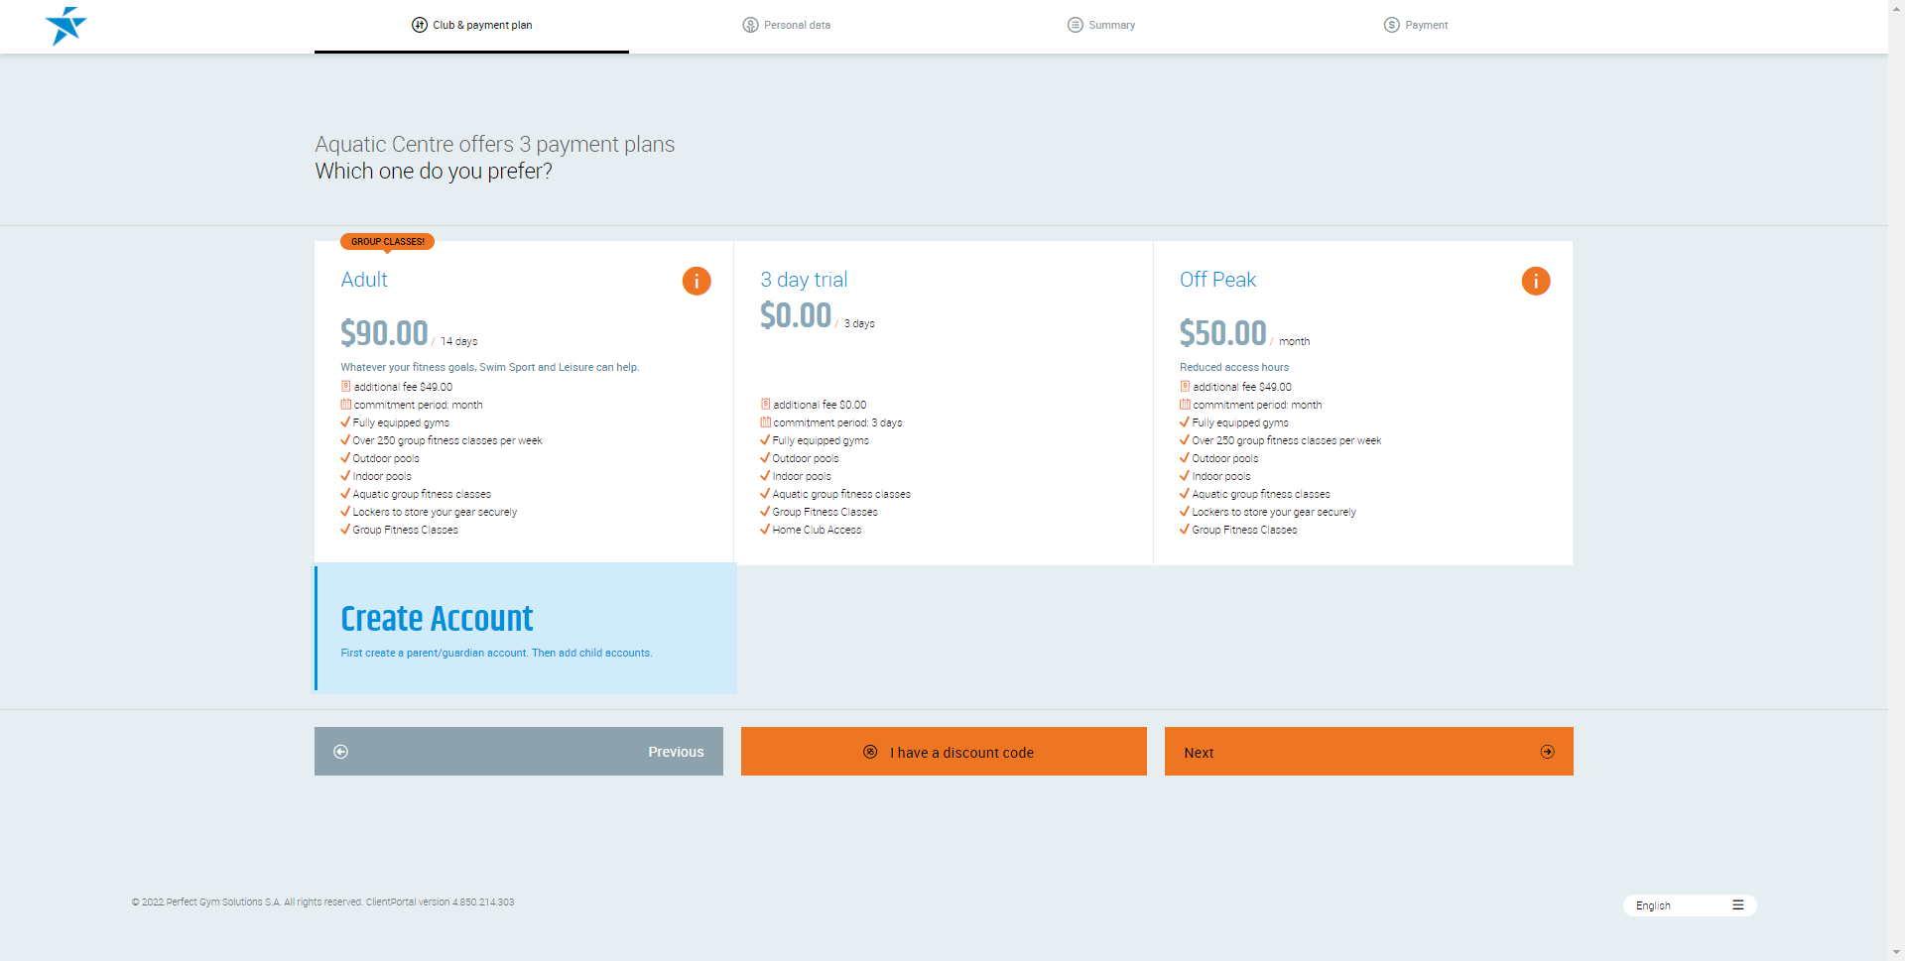Switch to Club & payment plan tab
The height and width of the screenshot is (961, 1905).
[472, 25]
